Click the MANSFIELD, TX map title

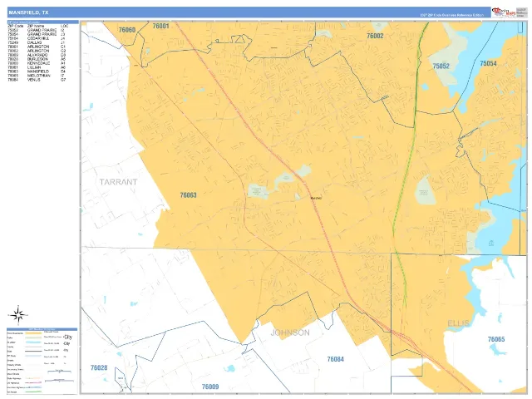29,12
